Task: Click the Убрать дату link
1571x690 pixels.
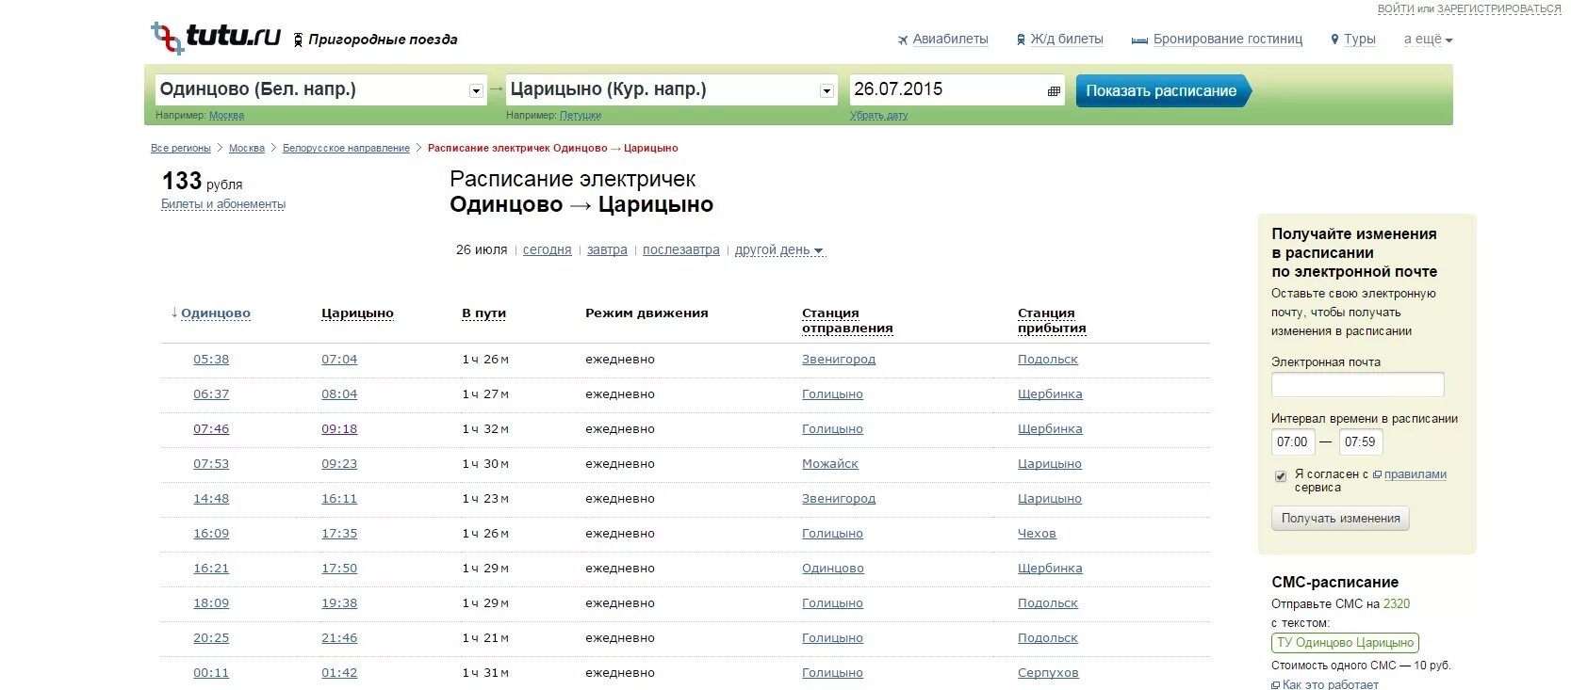Action: (x=878, y=116)
